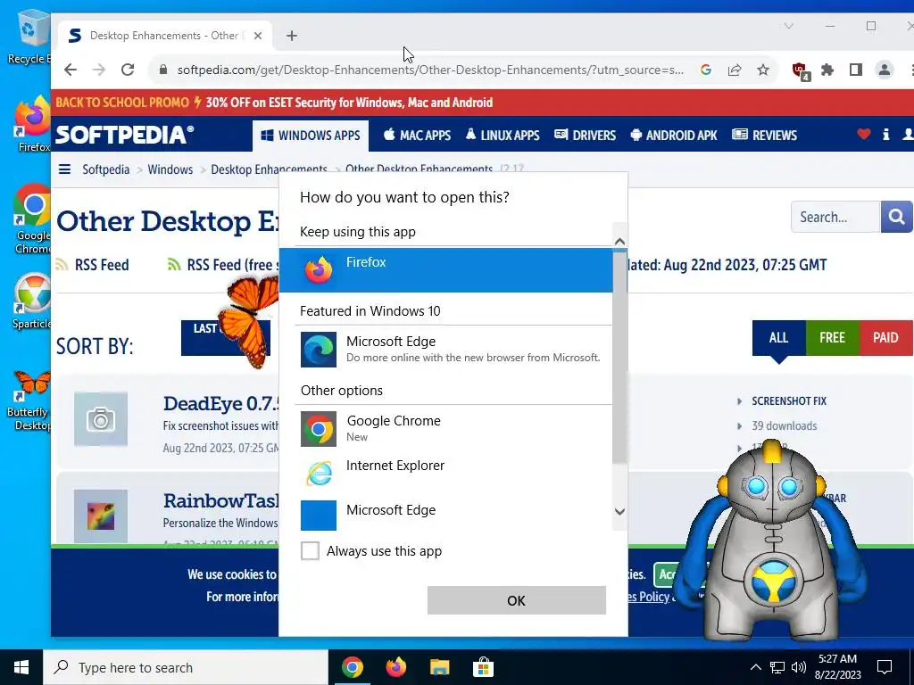Open the Linux Apps section

coord(503,136)
